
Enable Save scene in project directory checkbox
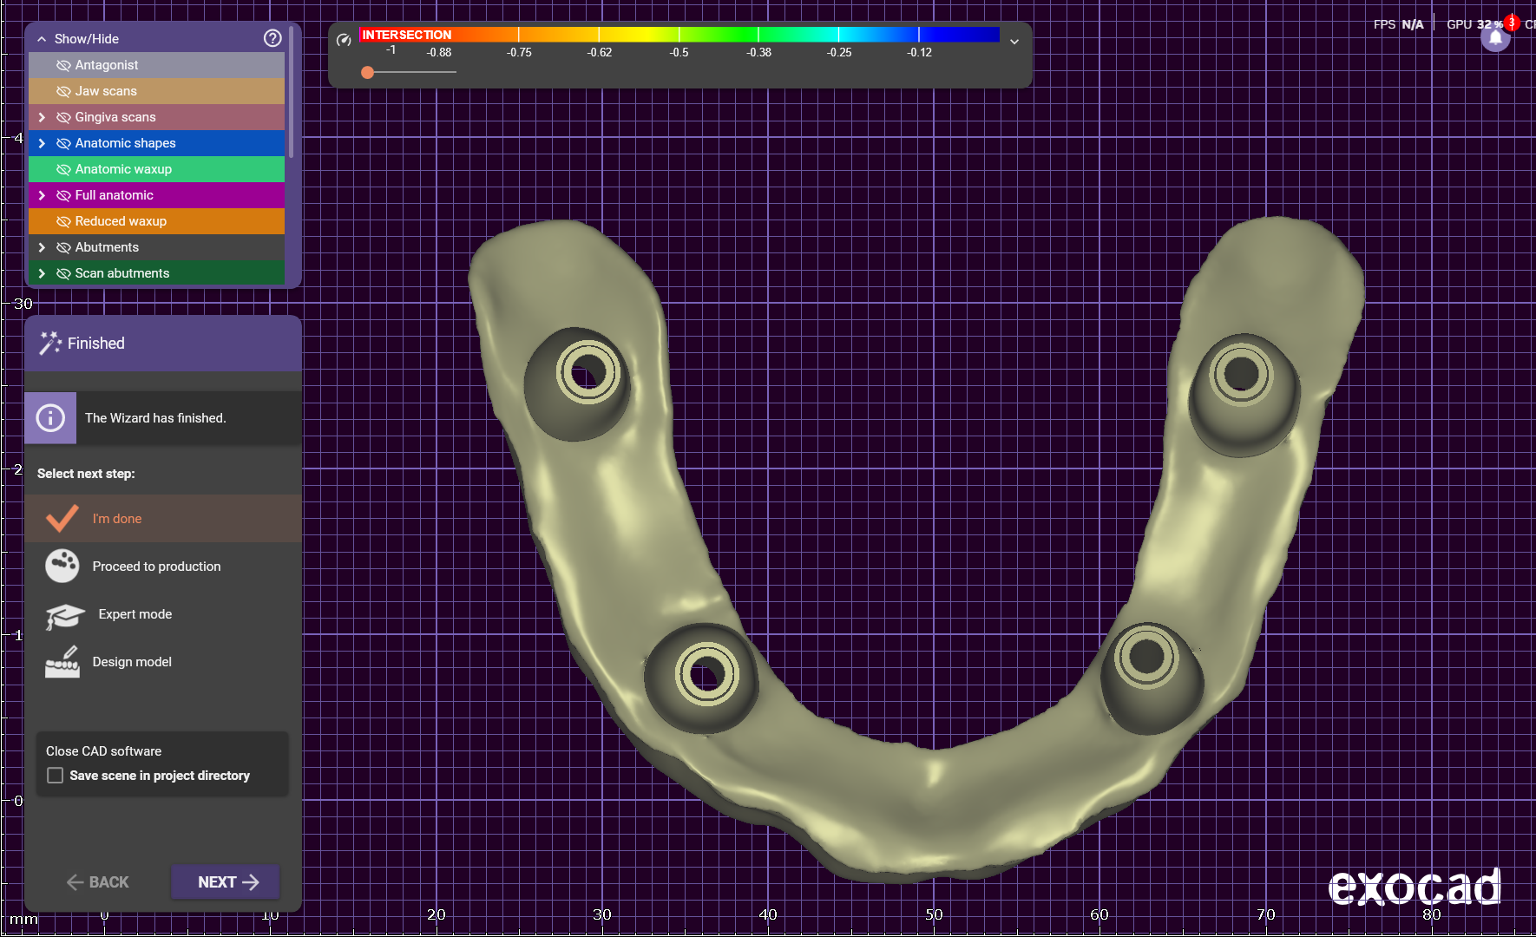tap(56, 776)
